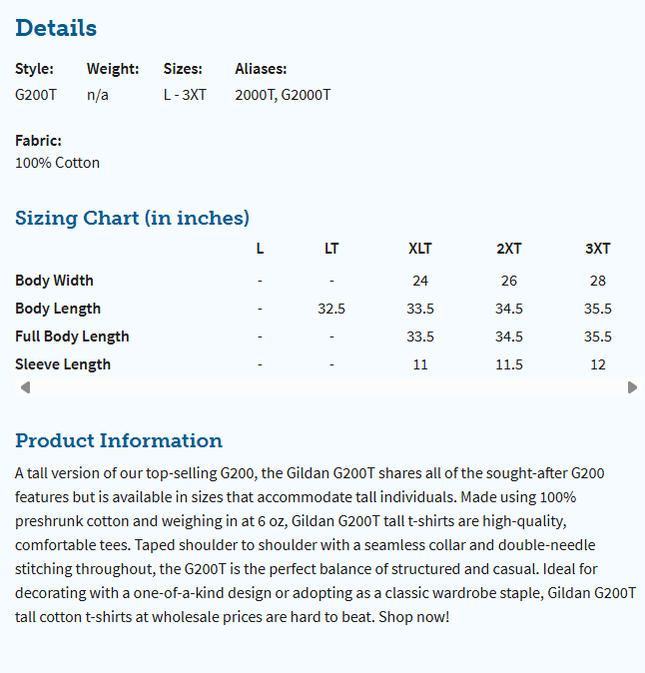
Task: Select the 2XT column header
Action: click(509, 249)
